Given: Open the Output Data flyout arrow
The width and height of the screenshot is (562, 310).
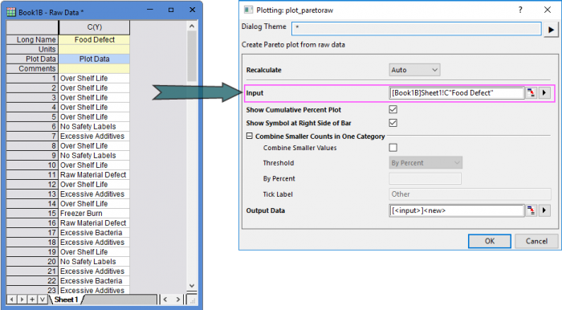Looking at the screenshot, I should click(544, 210).
